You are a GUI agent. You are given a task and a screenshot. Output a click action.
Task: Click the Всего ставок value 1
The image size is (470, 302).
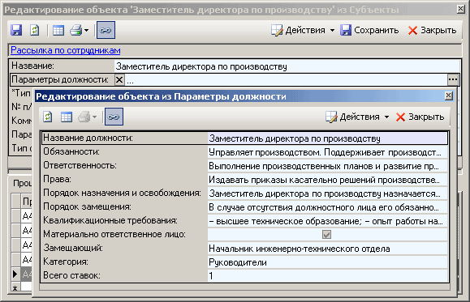(211, 276)
